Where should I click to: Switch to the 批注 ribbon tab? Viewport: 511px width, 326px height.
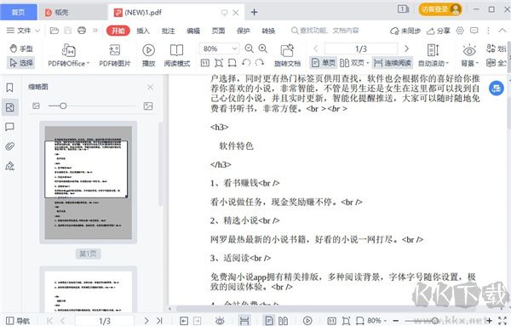168,31
